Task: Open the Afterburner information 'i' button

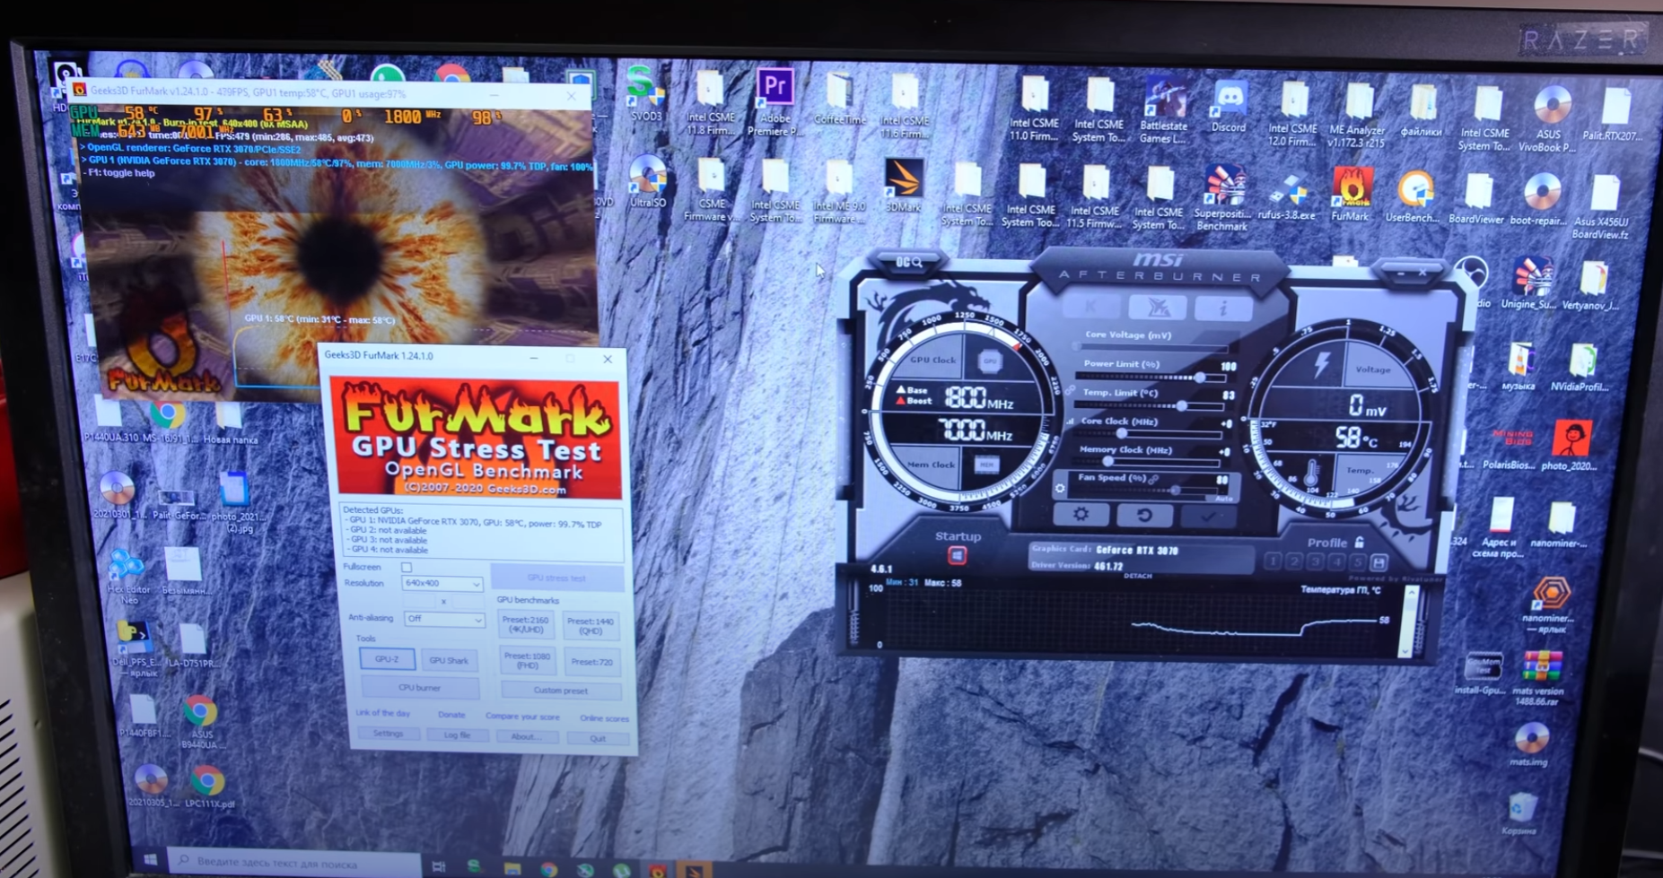Action: click(1222, 308)
